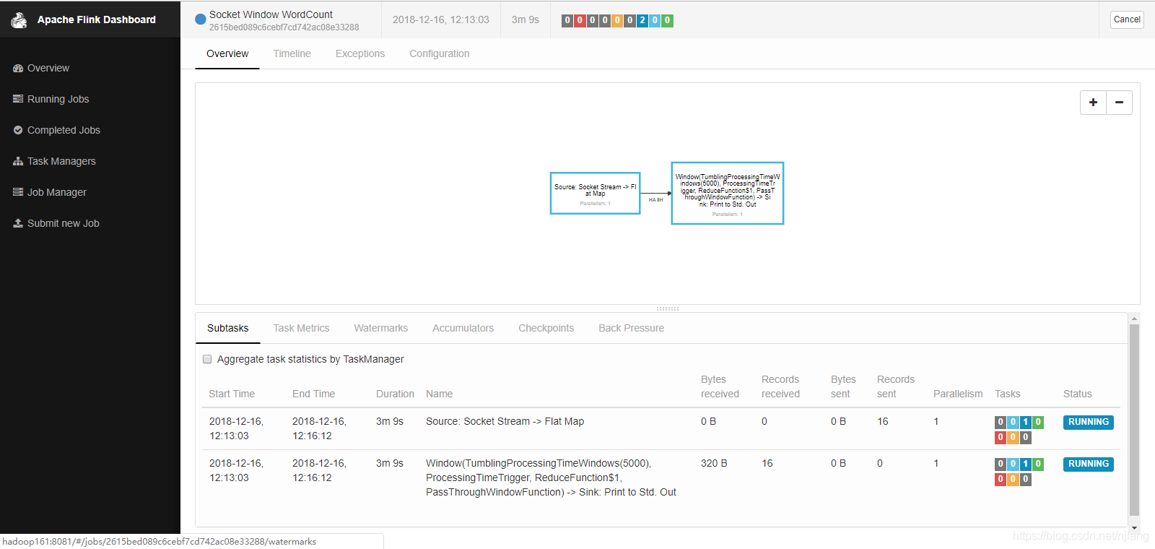Zoom out the job graph with minus
This screenshot has width=1155, height=549.
(1119, 103)
